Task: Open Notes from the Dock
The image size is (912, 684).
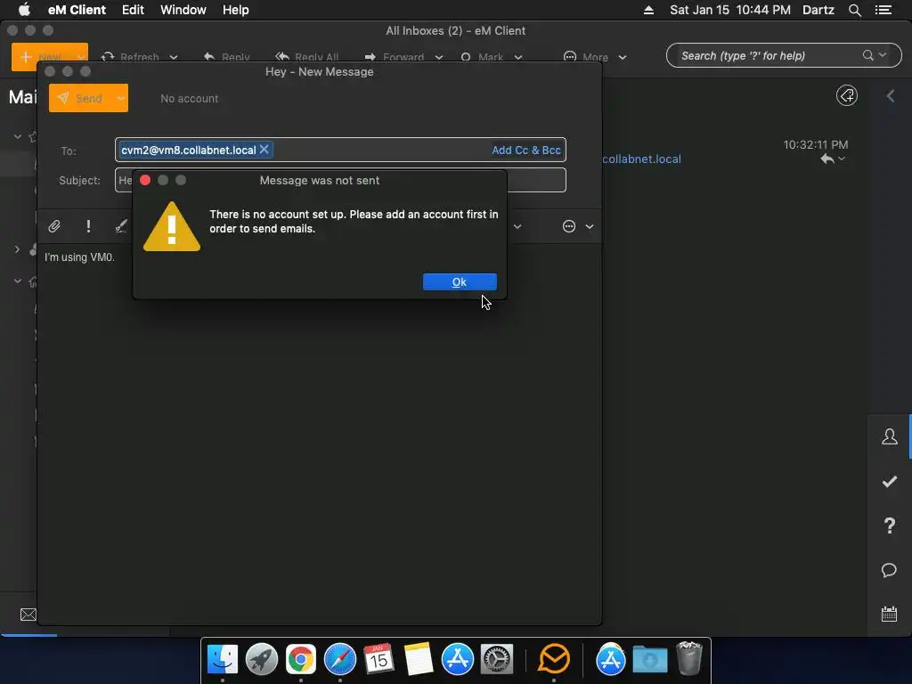Action: 419,659
